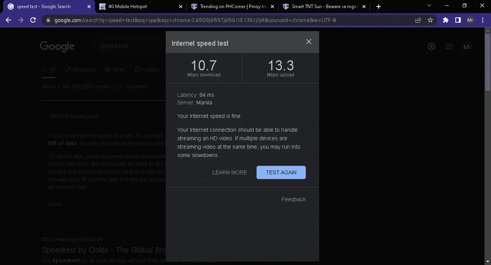Viewport: 491px width, 265px height.
Task: Open the Google apps grid
Action: click(449, 46)
